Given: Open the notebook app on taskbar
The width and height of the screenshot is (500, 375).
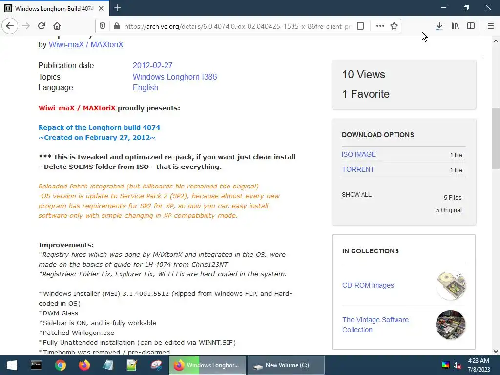Looking at the screenshot, I should (108, 365).
